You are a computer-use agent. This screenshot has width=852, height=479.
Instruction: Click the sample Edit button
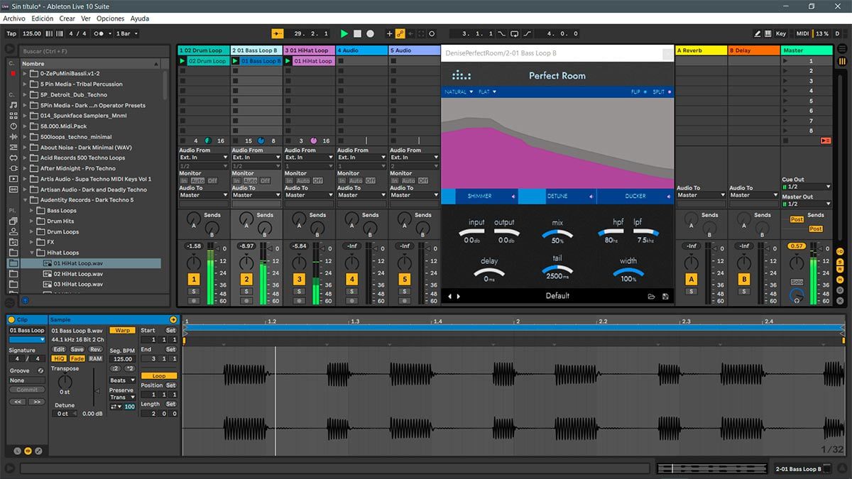(59, 349)
